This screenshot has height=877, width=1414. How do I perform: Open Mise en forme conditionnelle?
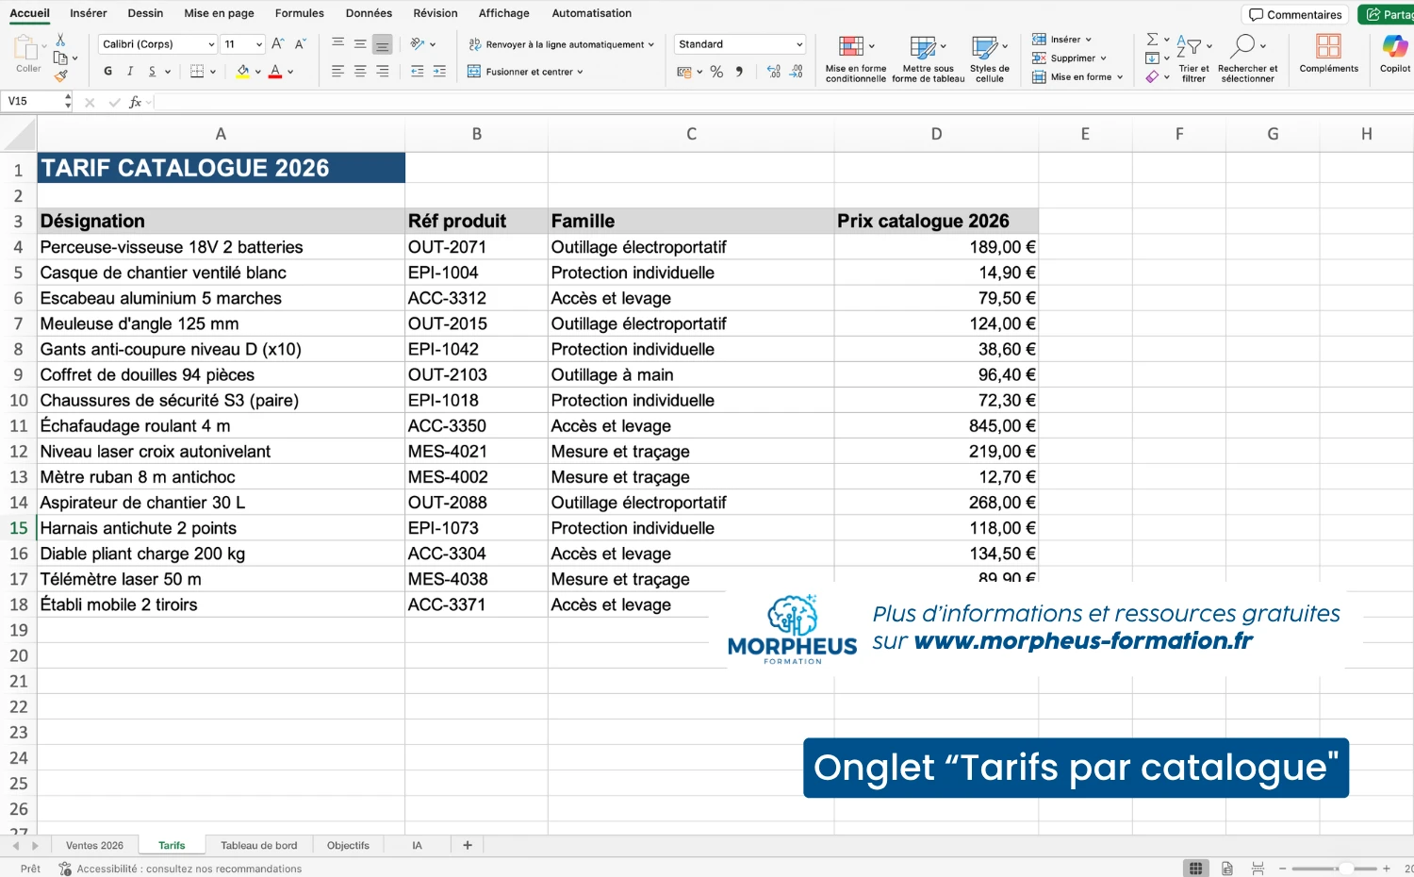click(855, 58)
